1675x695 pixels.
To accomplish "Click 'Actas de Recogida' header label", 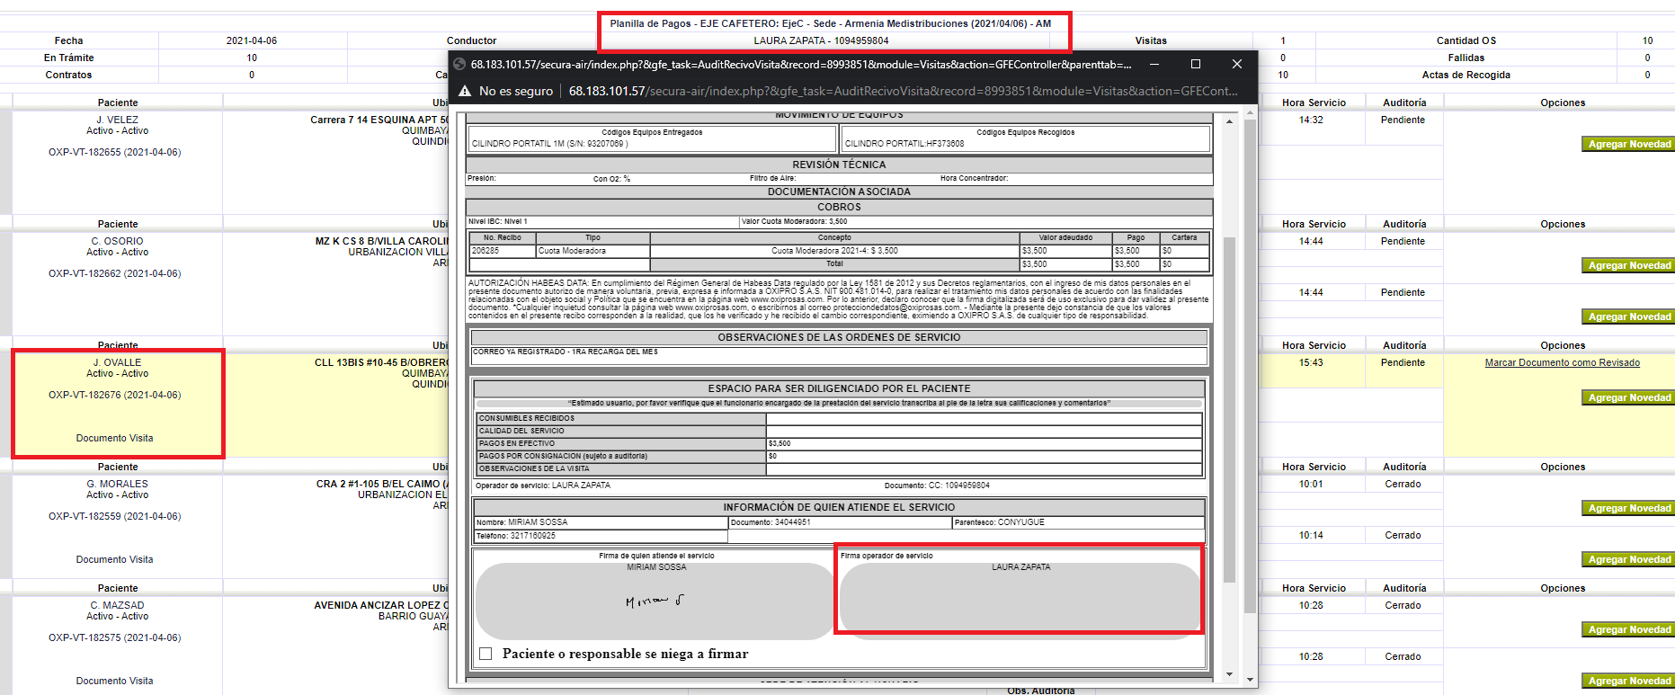I will click(x=1466, y=75).
